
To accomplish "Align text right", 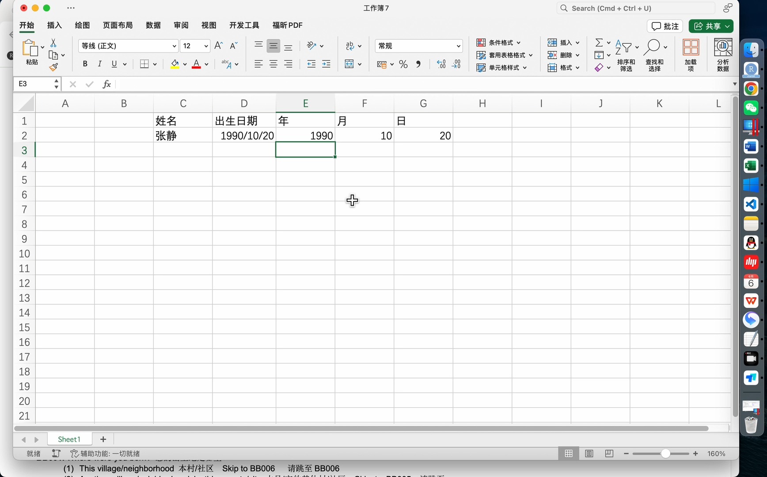I will click(289, 64).
